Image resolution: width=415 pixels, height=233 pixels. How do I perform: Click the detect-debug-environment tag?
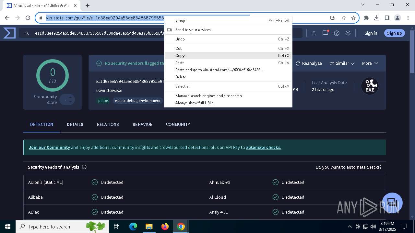pyautogui.click(x=138, y=101)
